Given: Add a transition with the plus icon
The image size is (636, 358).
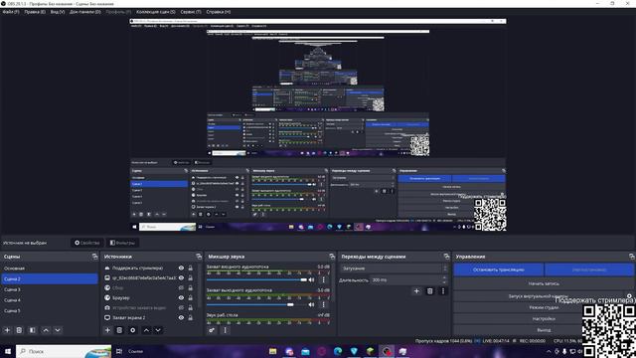Looking at the screenshot, I should 416,291.
